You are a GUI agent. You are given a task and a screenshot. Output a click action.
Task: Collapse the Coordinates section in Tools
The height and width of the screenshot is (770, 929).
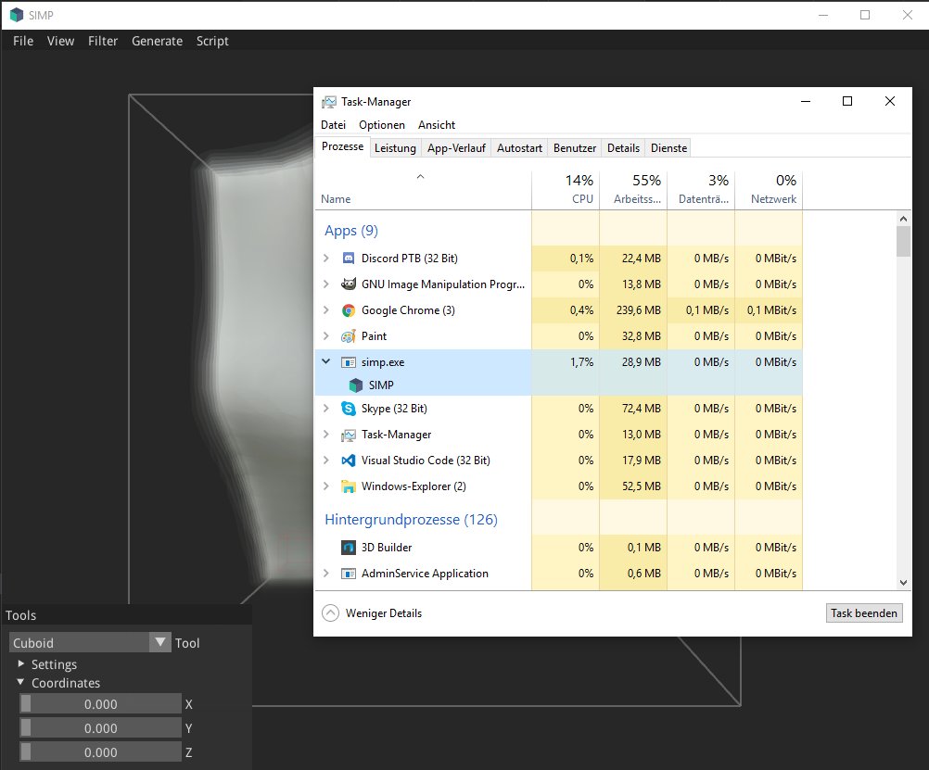point(20,682)
